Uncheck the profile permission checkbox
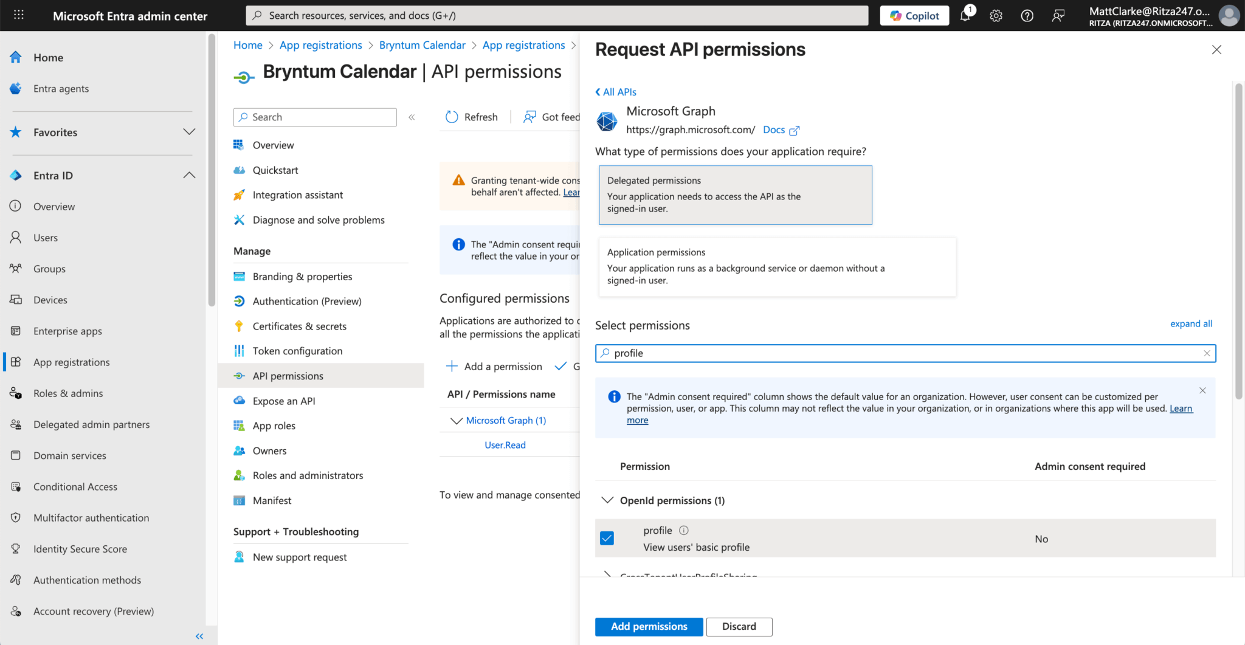 pos(607,538)
